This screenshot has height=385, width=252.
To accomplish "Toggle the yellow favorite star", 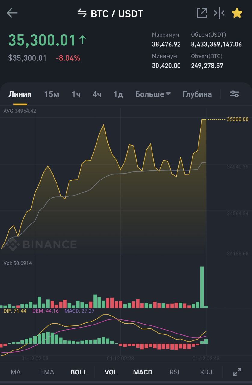I will coord(237,13).
